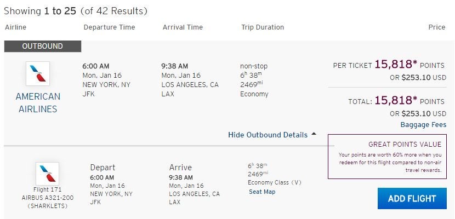Click the AMERICAN AIRLINES name text
This screenshot has width=455, height=219.
coord(38,102)
